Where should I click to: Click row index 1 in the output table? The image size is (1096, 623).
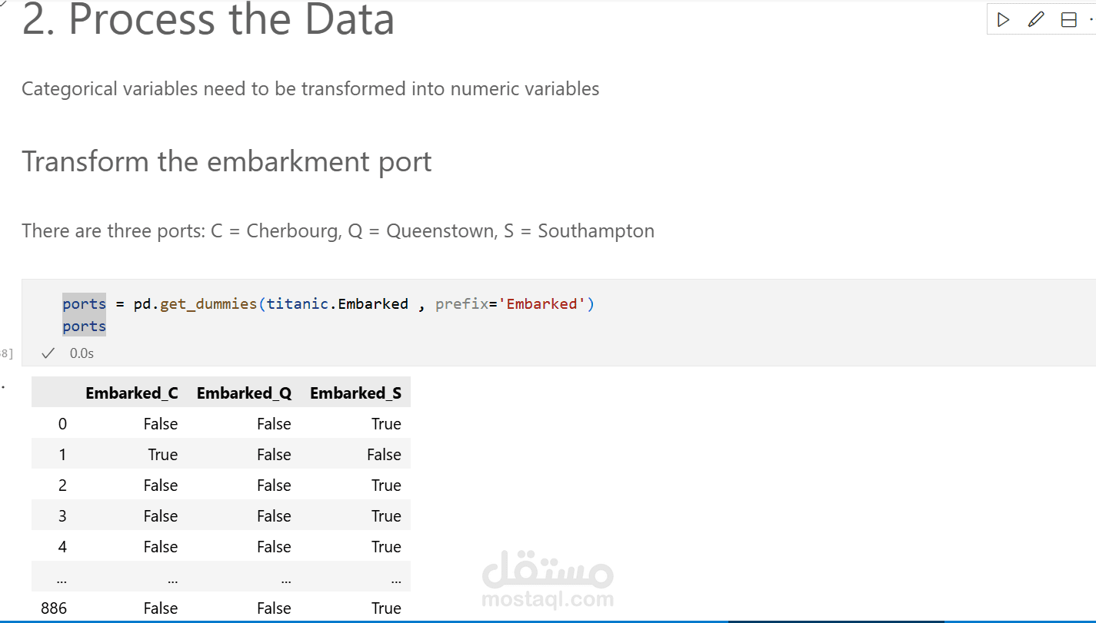point(62,454)
